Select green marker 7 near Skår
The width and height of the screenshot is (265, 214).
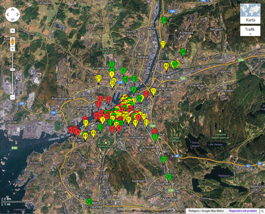(x=155, y=137)
